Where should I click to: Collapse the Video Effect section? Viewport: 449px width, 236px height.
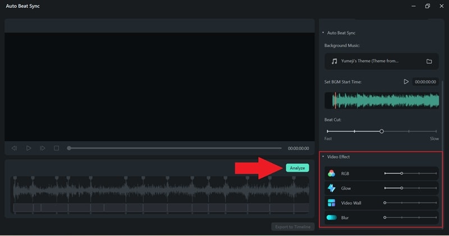[323, 156]
